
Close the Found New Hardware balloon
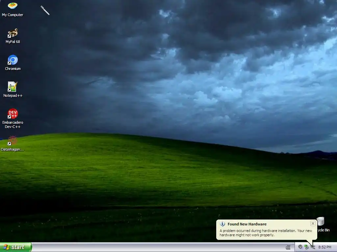point(313,223)
